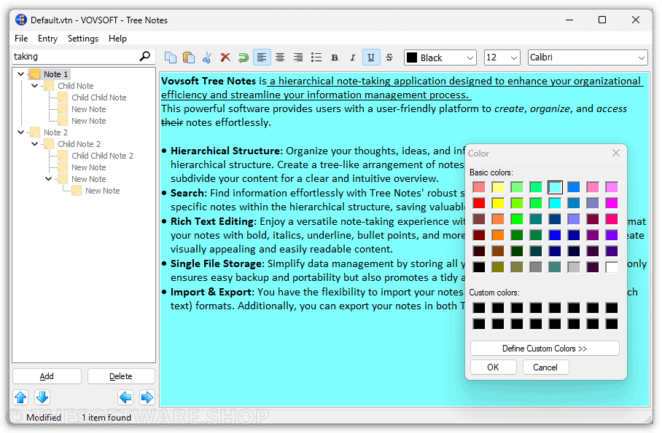Click Define Custom Colors button
Image resolution: width=662 pixels, height=433 pixels.
click(545, 349)
